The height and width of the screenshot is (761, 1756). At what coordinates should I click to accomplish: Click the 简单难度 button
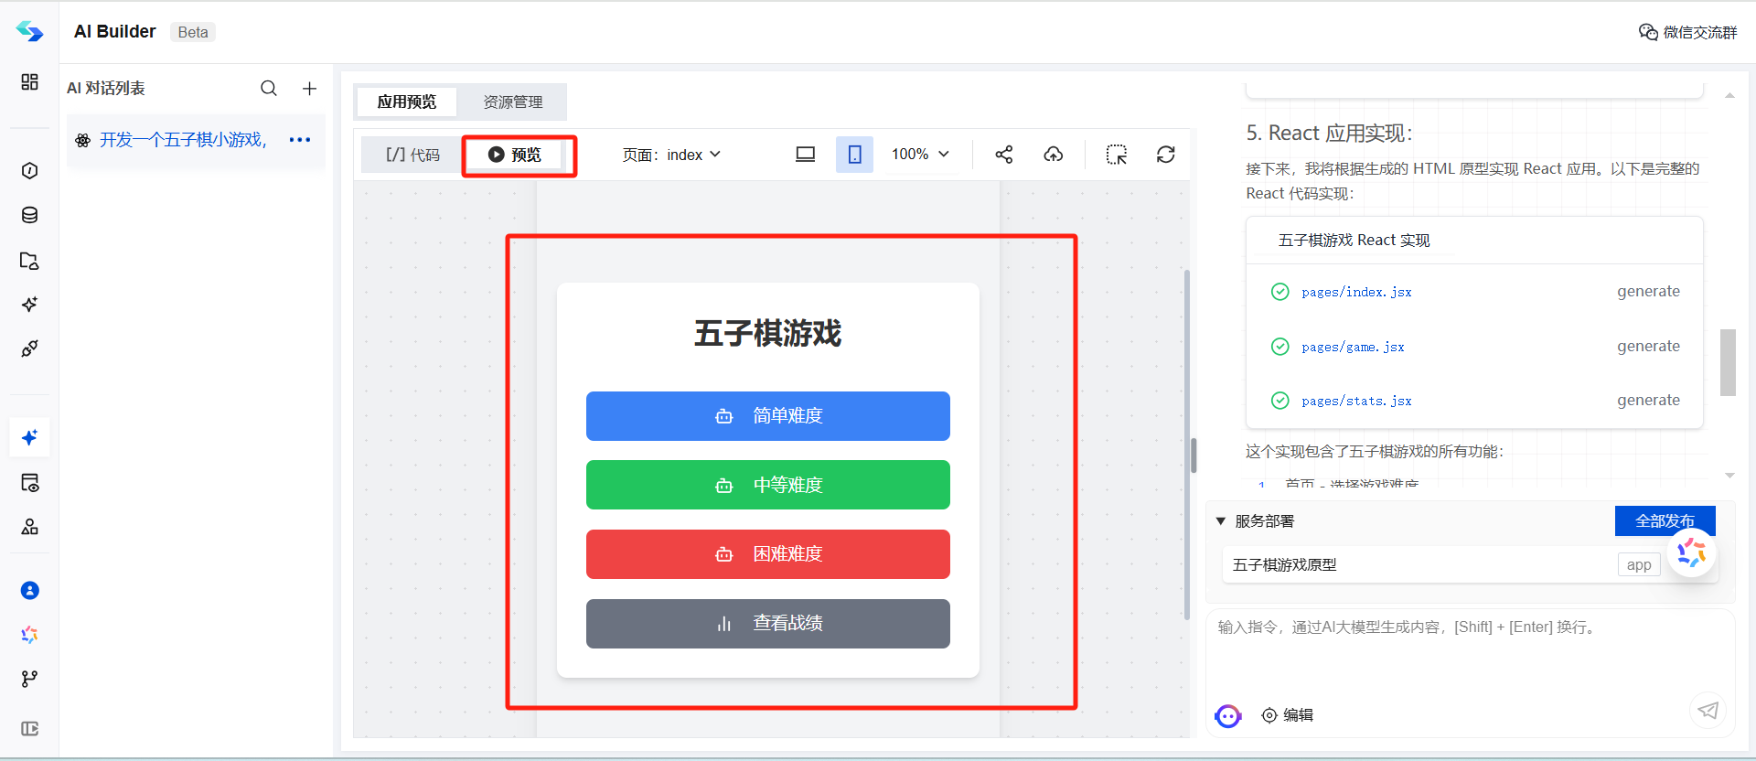coord(768,416)
